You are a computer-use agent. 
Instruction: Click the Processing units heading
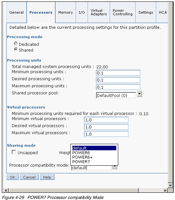(x=24, y=60)
